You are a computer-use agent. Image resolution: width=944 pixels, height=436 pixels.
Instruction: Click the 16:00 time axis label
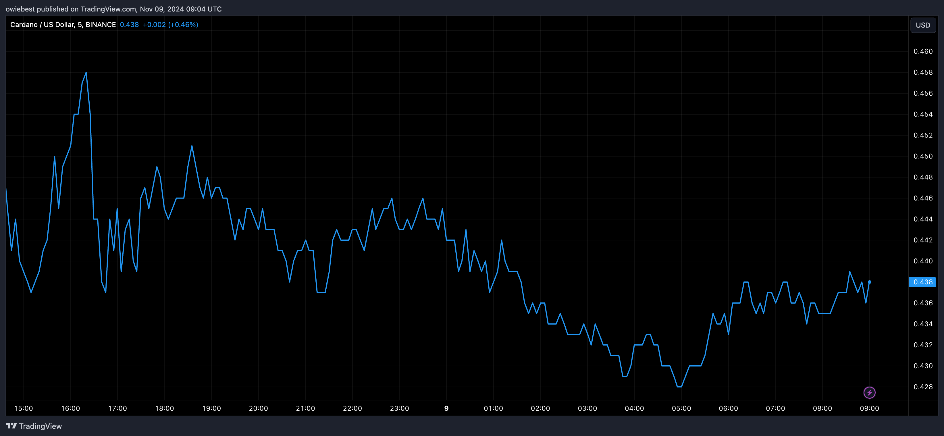pos(70,408)
